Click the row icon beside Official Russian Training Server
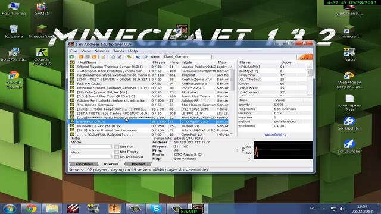Viewport: 381px width, 214px height. [72, 67]
